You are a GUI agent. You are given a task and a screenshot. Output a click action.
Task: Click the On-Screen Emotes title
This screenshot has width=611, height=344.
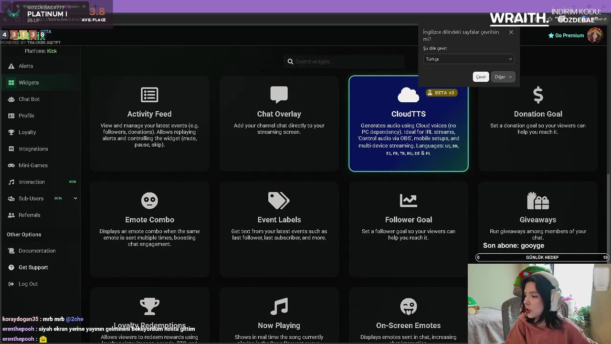click(x=409, y=325)
